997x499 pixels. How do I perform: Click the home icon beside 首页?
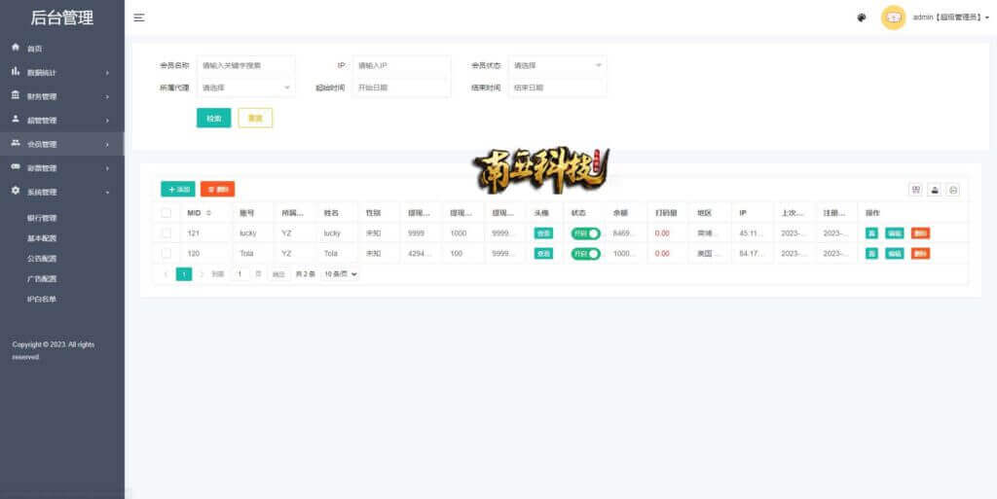point(16,49)
